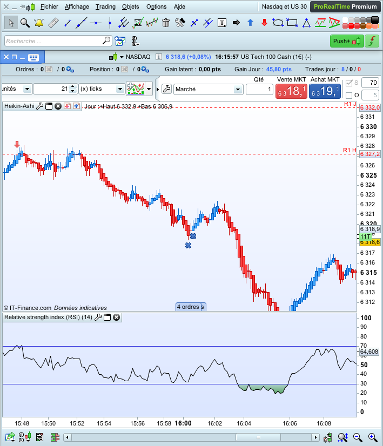Select the brown color swatch

coord(363,26)
